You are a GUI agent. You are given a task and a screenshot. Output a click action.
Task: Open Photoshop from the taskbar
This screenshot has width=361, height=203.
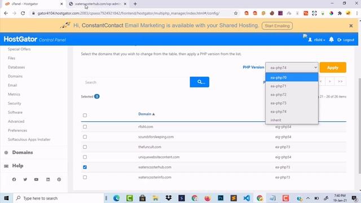(x=221, y=198)
